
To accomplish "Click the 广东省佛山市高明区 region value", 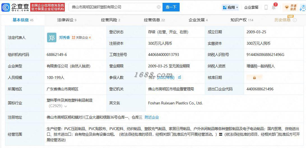I will (62, 89).
